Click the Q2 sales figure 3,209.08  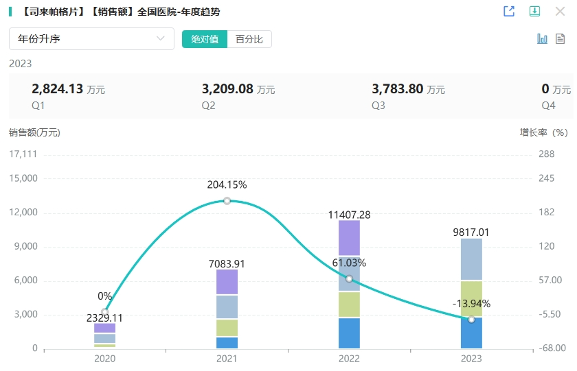(227, 88)
